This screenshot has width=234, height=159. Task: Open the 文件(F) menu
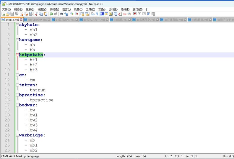pos(6,9)
